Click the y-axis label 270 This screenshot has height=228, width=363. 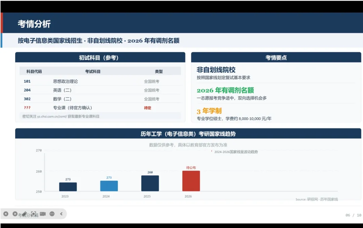39,150
